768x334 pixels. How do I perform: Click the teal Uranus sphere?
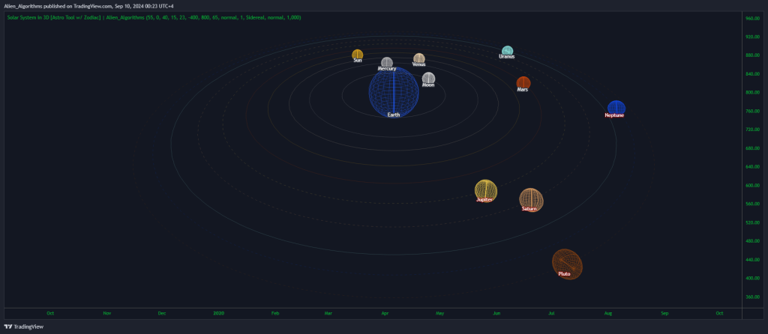point(508,51)
